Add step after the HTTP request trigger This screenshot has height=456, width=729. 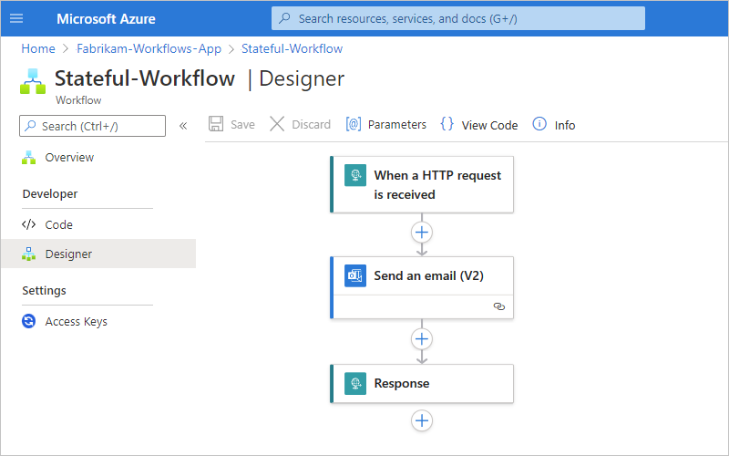(x=421, y=232)
